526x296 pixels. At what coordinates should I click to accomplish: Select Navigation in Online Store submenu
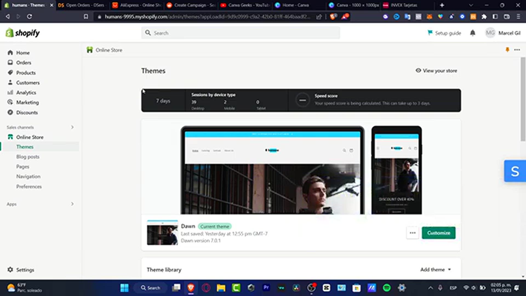[x=28, y=177]
